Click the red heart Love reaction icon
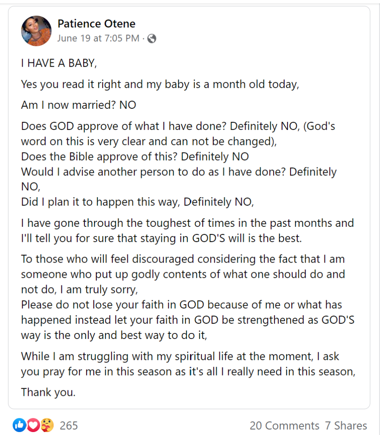Image resolution: width=380 pixels, height=435 pixels. 33,425
